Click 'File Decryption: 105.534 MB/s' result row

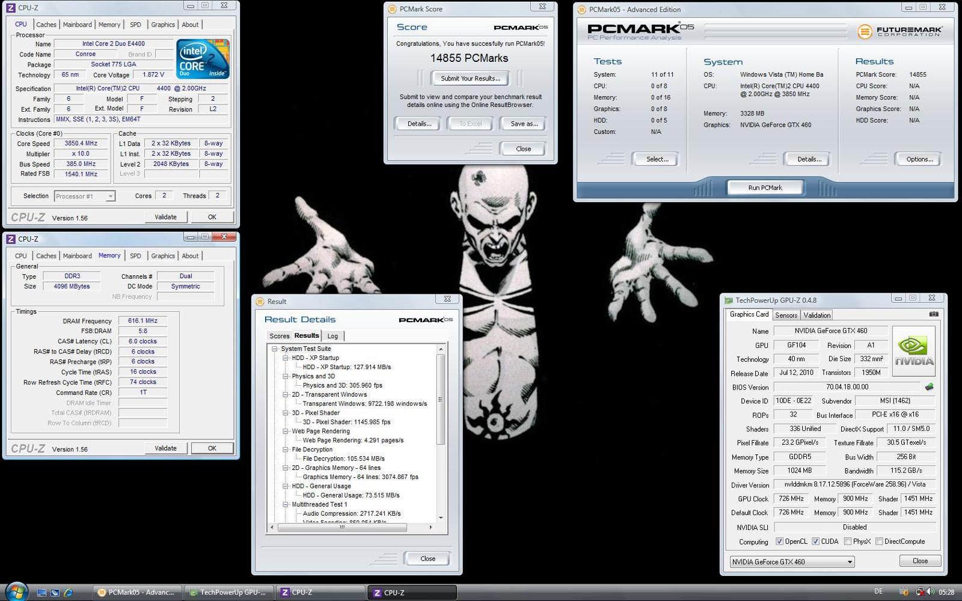coord(343,459)
